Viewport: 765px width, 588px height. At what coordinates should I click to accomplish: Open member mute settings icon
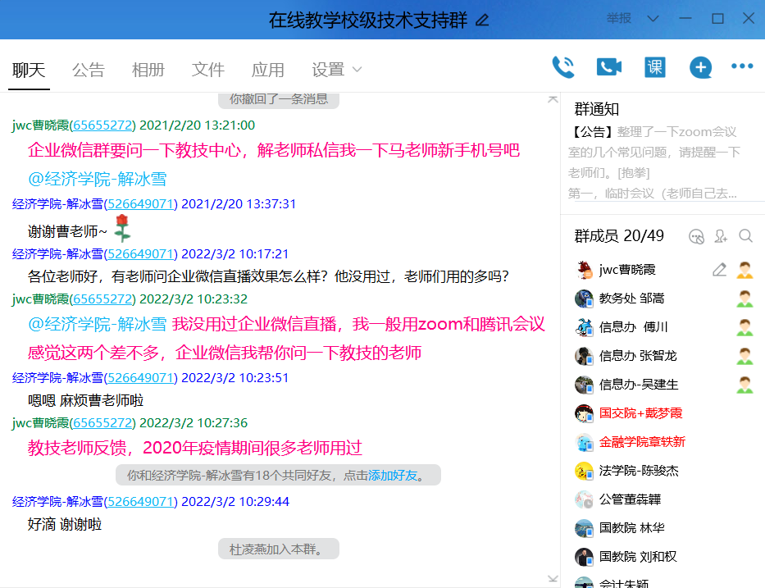696,236
